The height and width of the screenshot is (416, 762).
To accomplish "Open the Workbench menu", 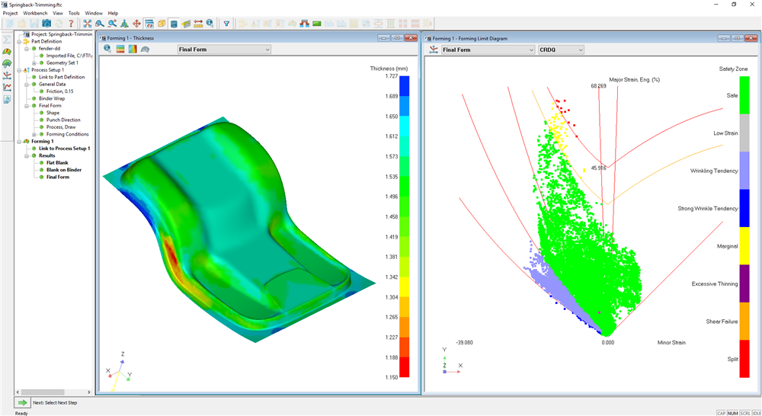I will pos(35,13).
